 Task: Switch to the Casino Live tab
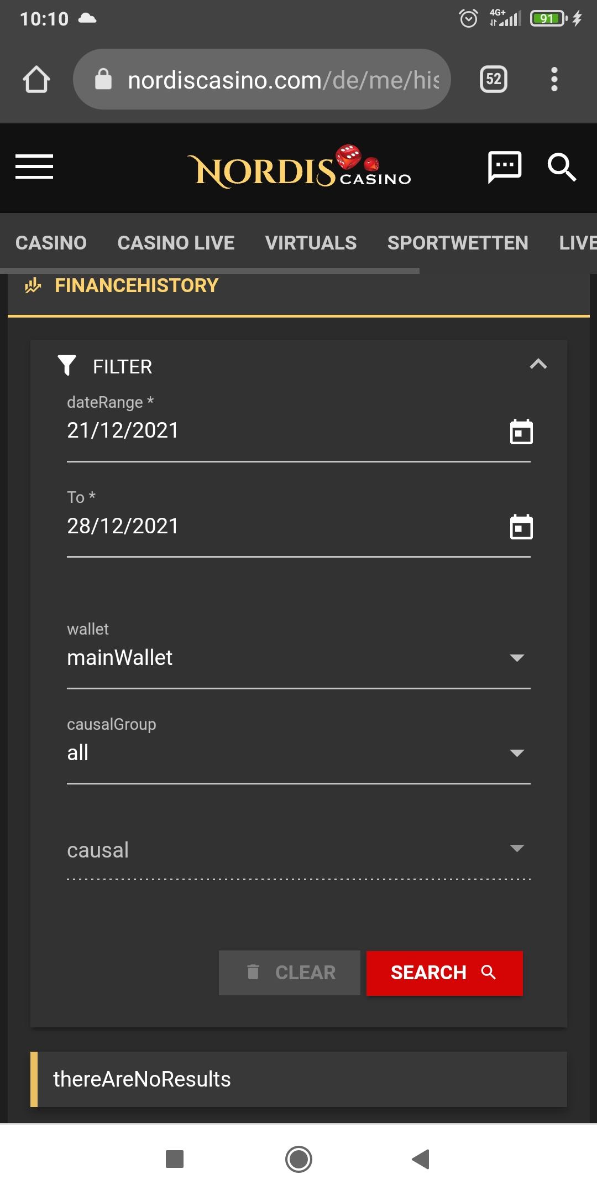coord(176,243)
